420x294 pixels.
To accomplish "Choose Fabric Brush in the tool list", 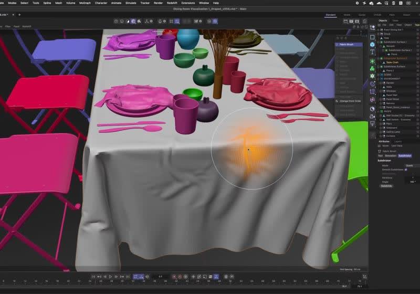I will (349, 45).
